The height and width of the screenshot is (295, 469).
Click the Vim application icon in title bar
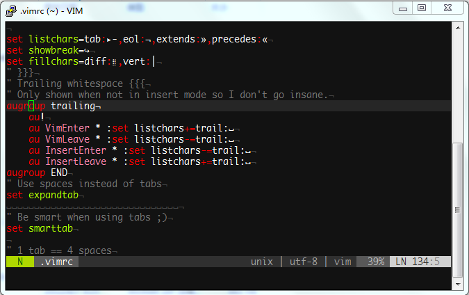point(10,10)
